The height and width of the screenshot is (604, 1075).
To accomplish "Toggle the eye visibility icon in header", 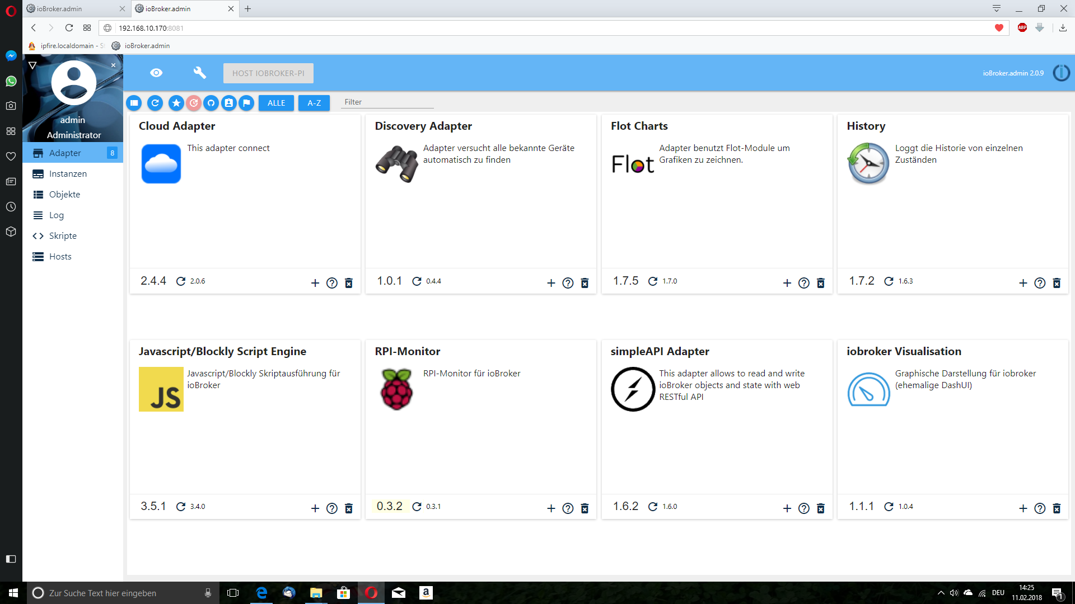I will (156, 73).
